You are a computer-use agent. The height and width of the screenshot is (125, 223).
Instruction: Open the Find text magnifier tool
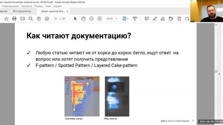pos(31,18)
